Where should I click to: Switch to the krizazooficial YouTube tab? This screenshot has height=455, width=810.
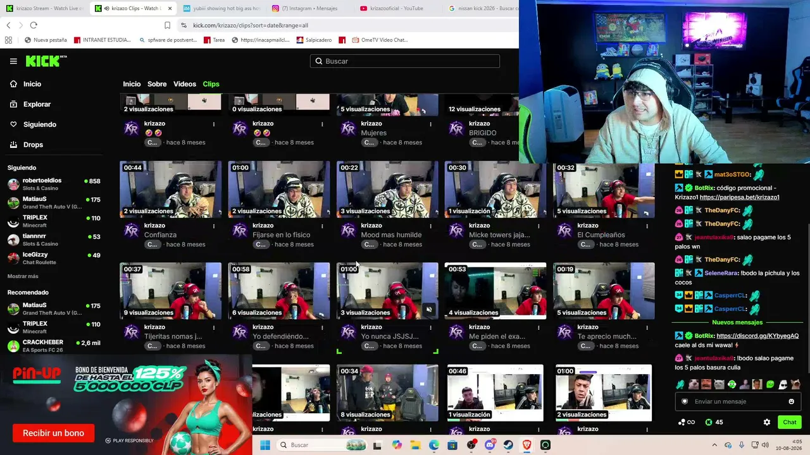[397, 8]
